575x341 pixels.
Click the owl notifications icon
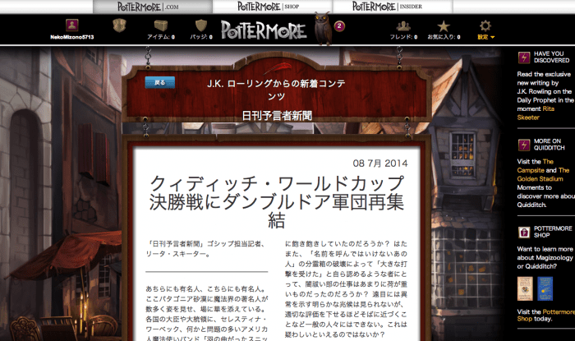tap(323, 29)
